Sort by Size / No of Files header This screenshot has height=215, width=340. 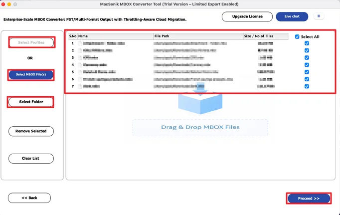(x=266, y=36)
